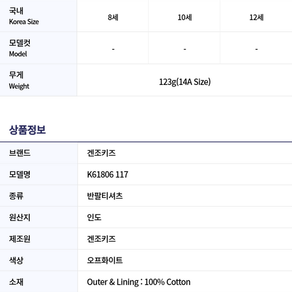Click the 색상 row label

tap(16, 260)
